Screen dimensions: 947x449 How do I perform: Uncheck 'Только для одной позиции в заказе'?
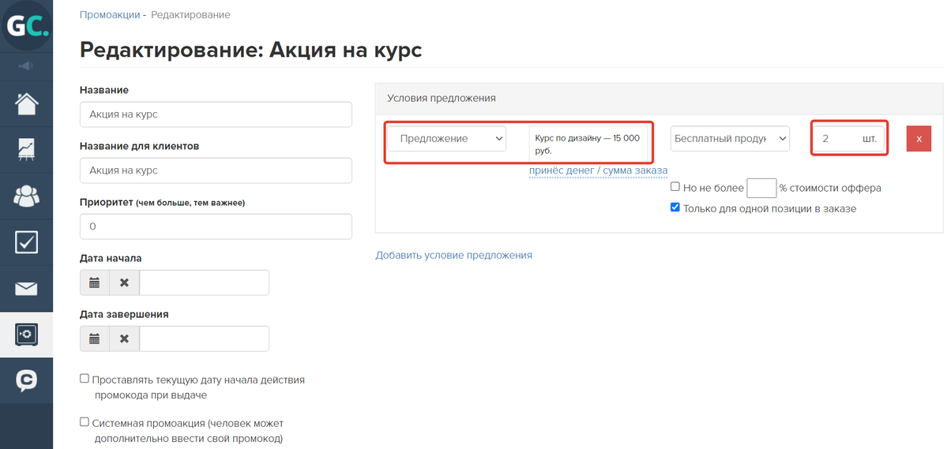point(675,208)
